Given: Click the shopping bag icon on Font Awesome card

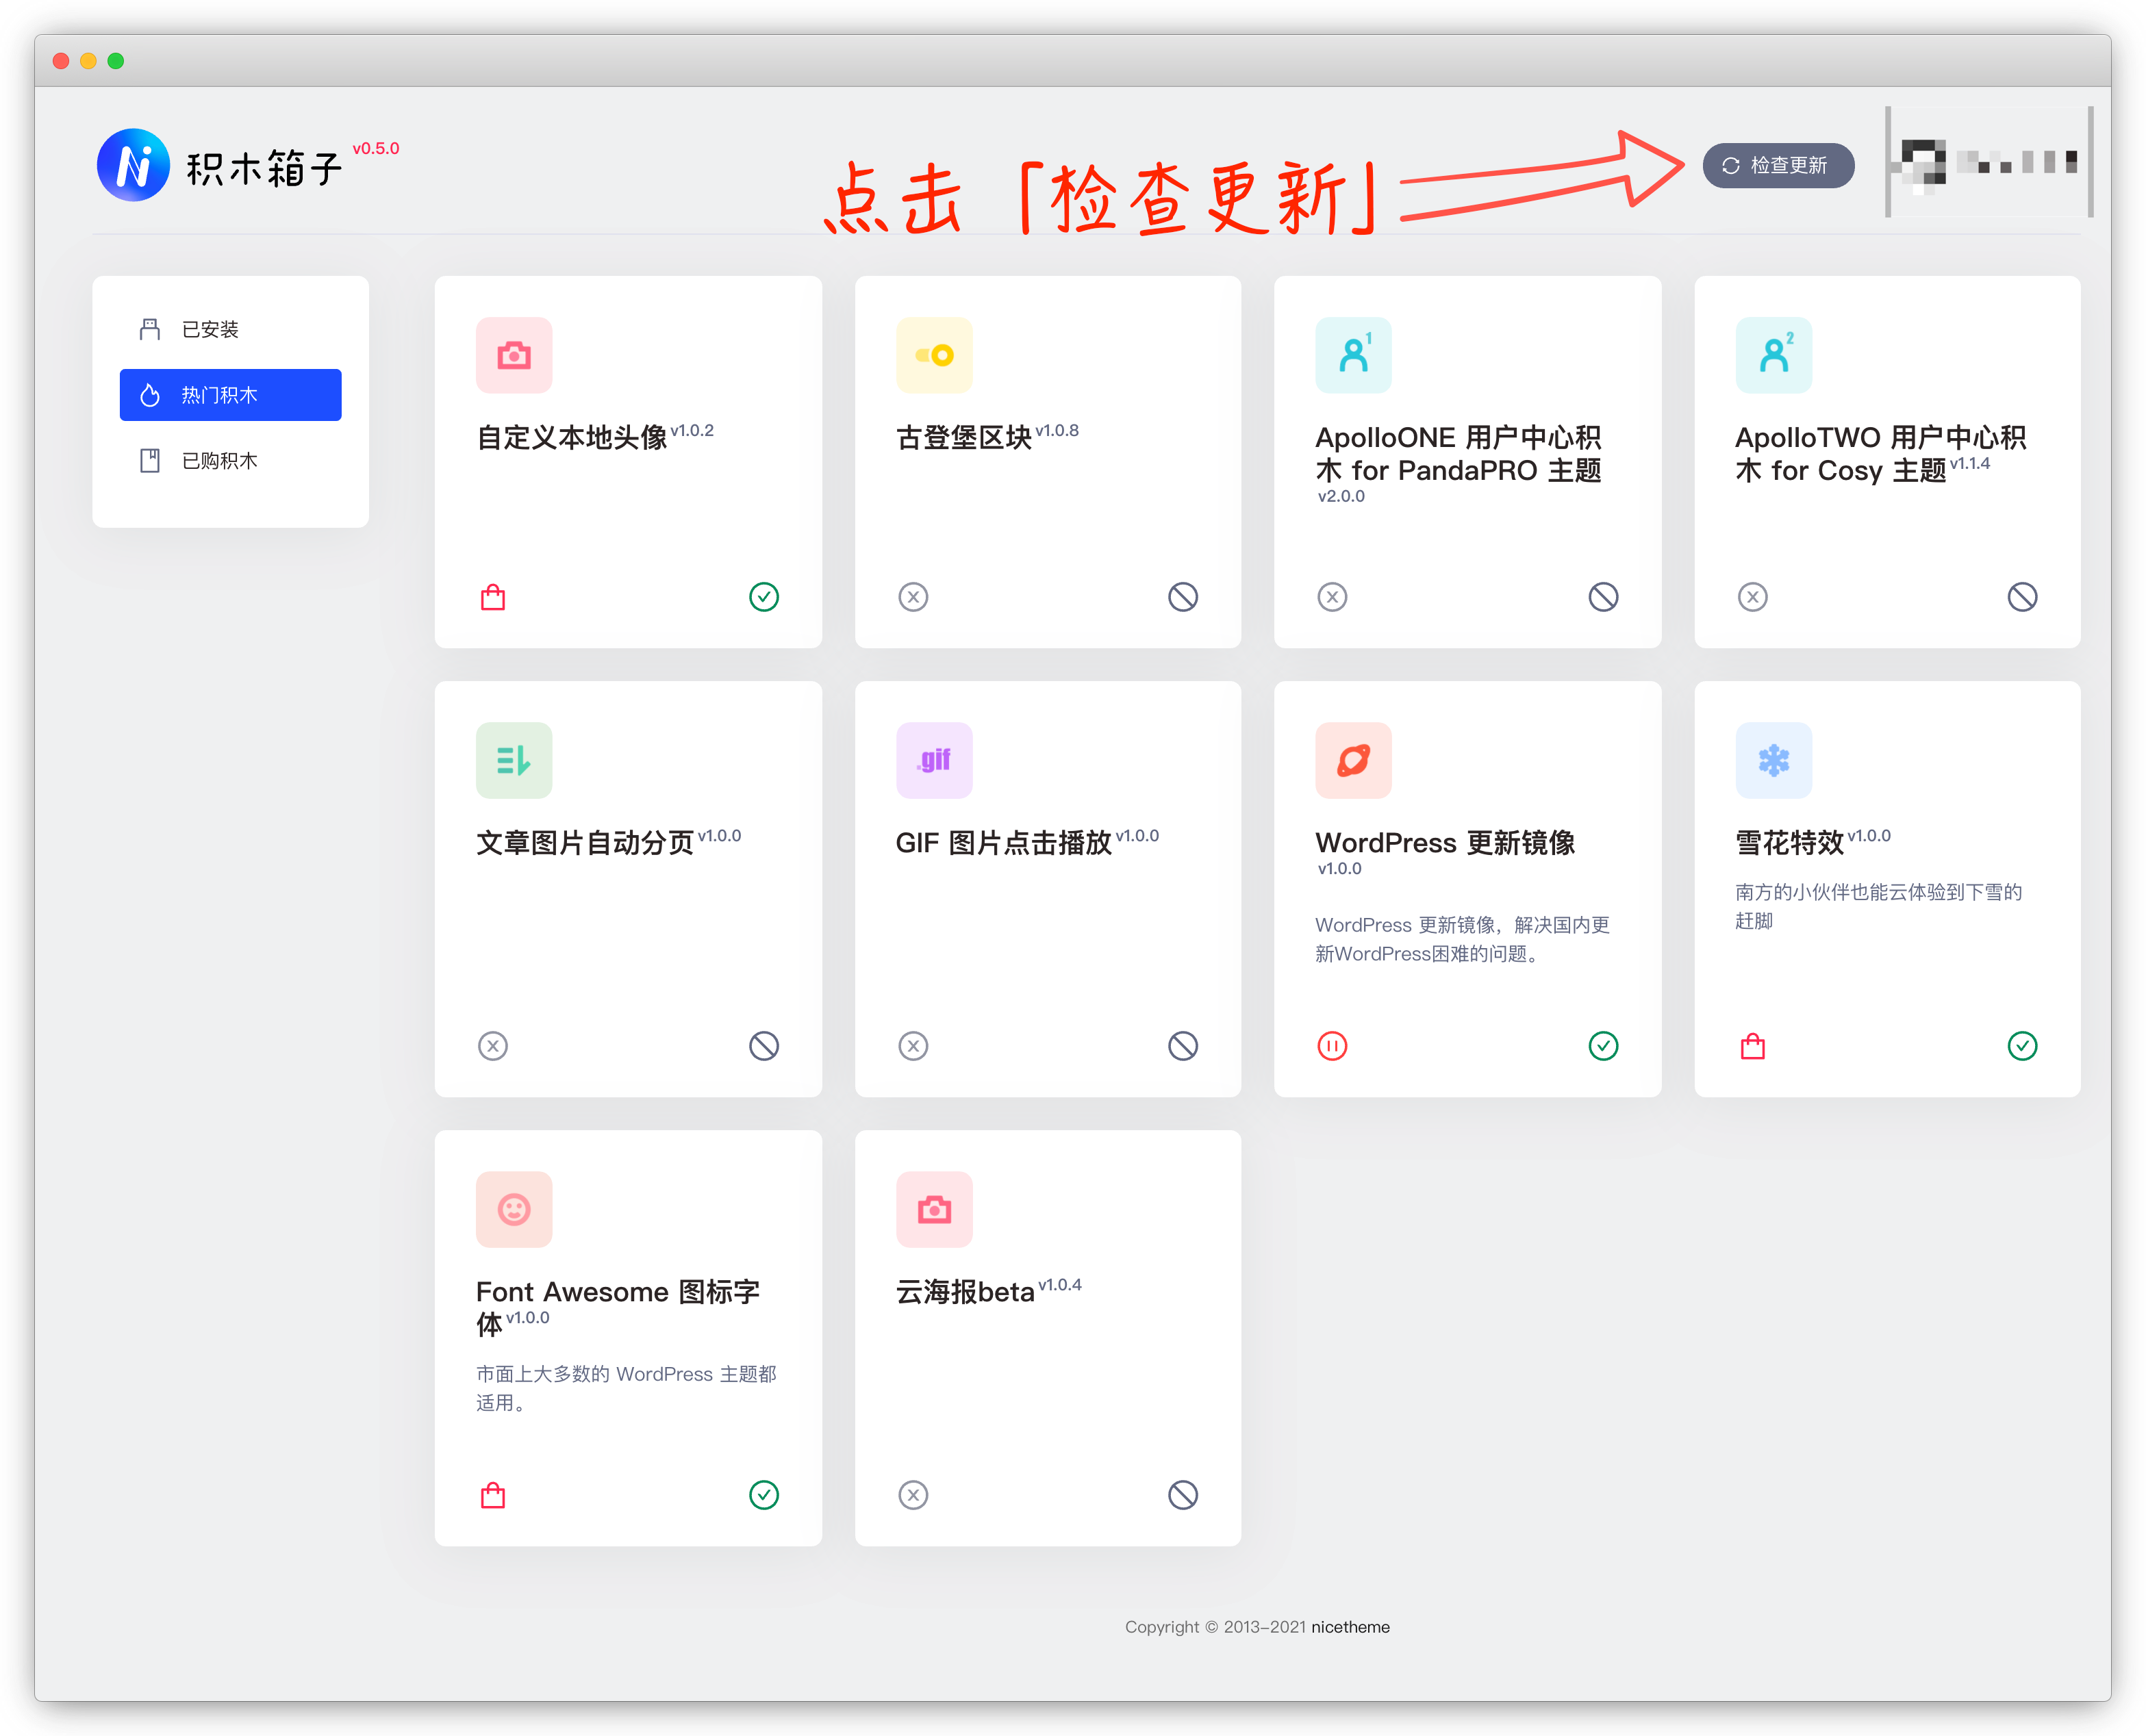Looking at the screenshot, I should (493, 1495).
